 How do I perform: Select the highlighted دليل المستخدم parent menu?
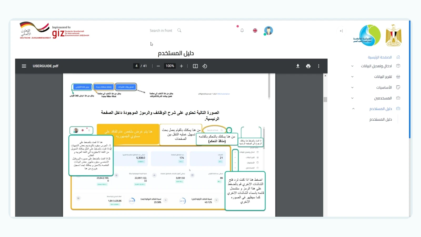coord(380,109)
